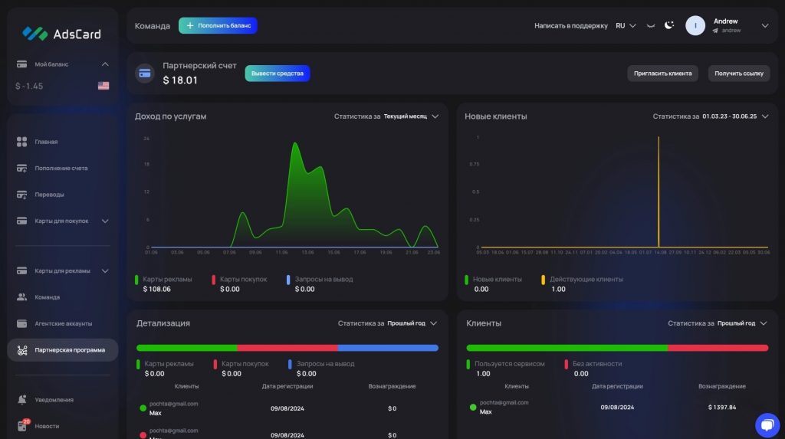Collapse the Мой баланс panel
Viewport: 785px width, 439px height.
pyautogui.click(x=105, y=64)
